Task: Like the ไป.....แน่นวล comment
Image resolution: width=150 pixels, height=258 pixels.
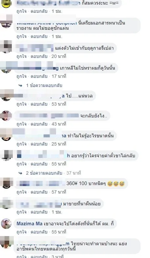Action: [x=21, y=104]
